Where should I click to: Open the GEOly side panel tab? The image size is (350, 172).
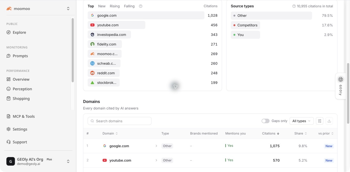(x=341, y=86)
